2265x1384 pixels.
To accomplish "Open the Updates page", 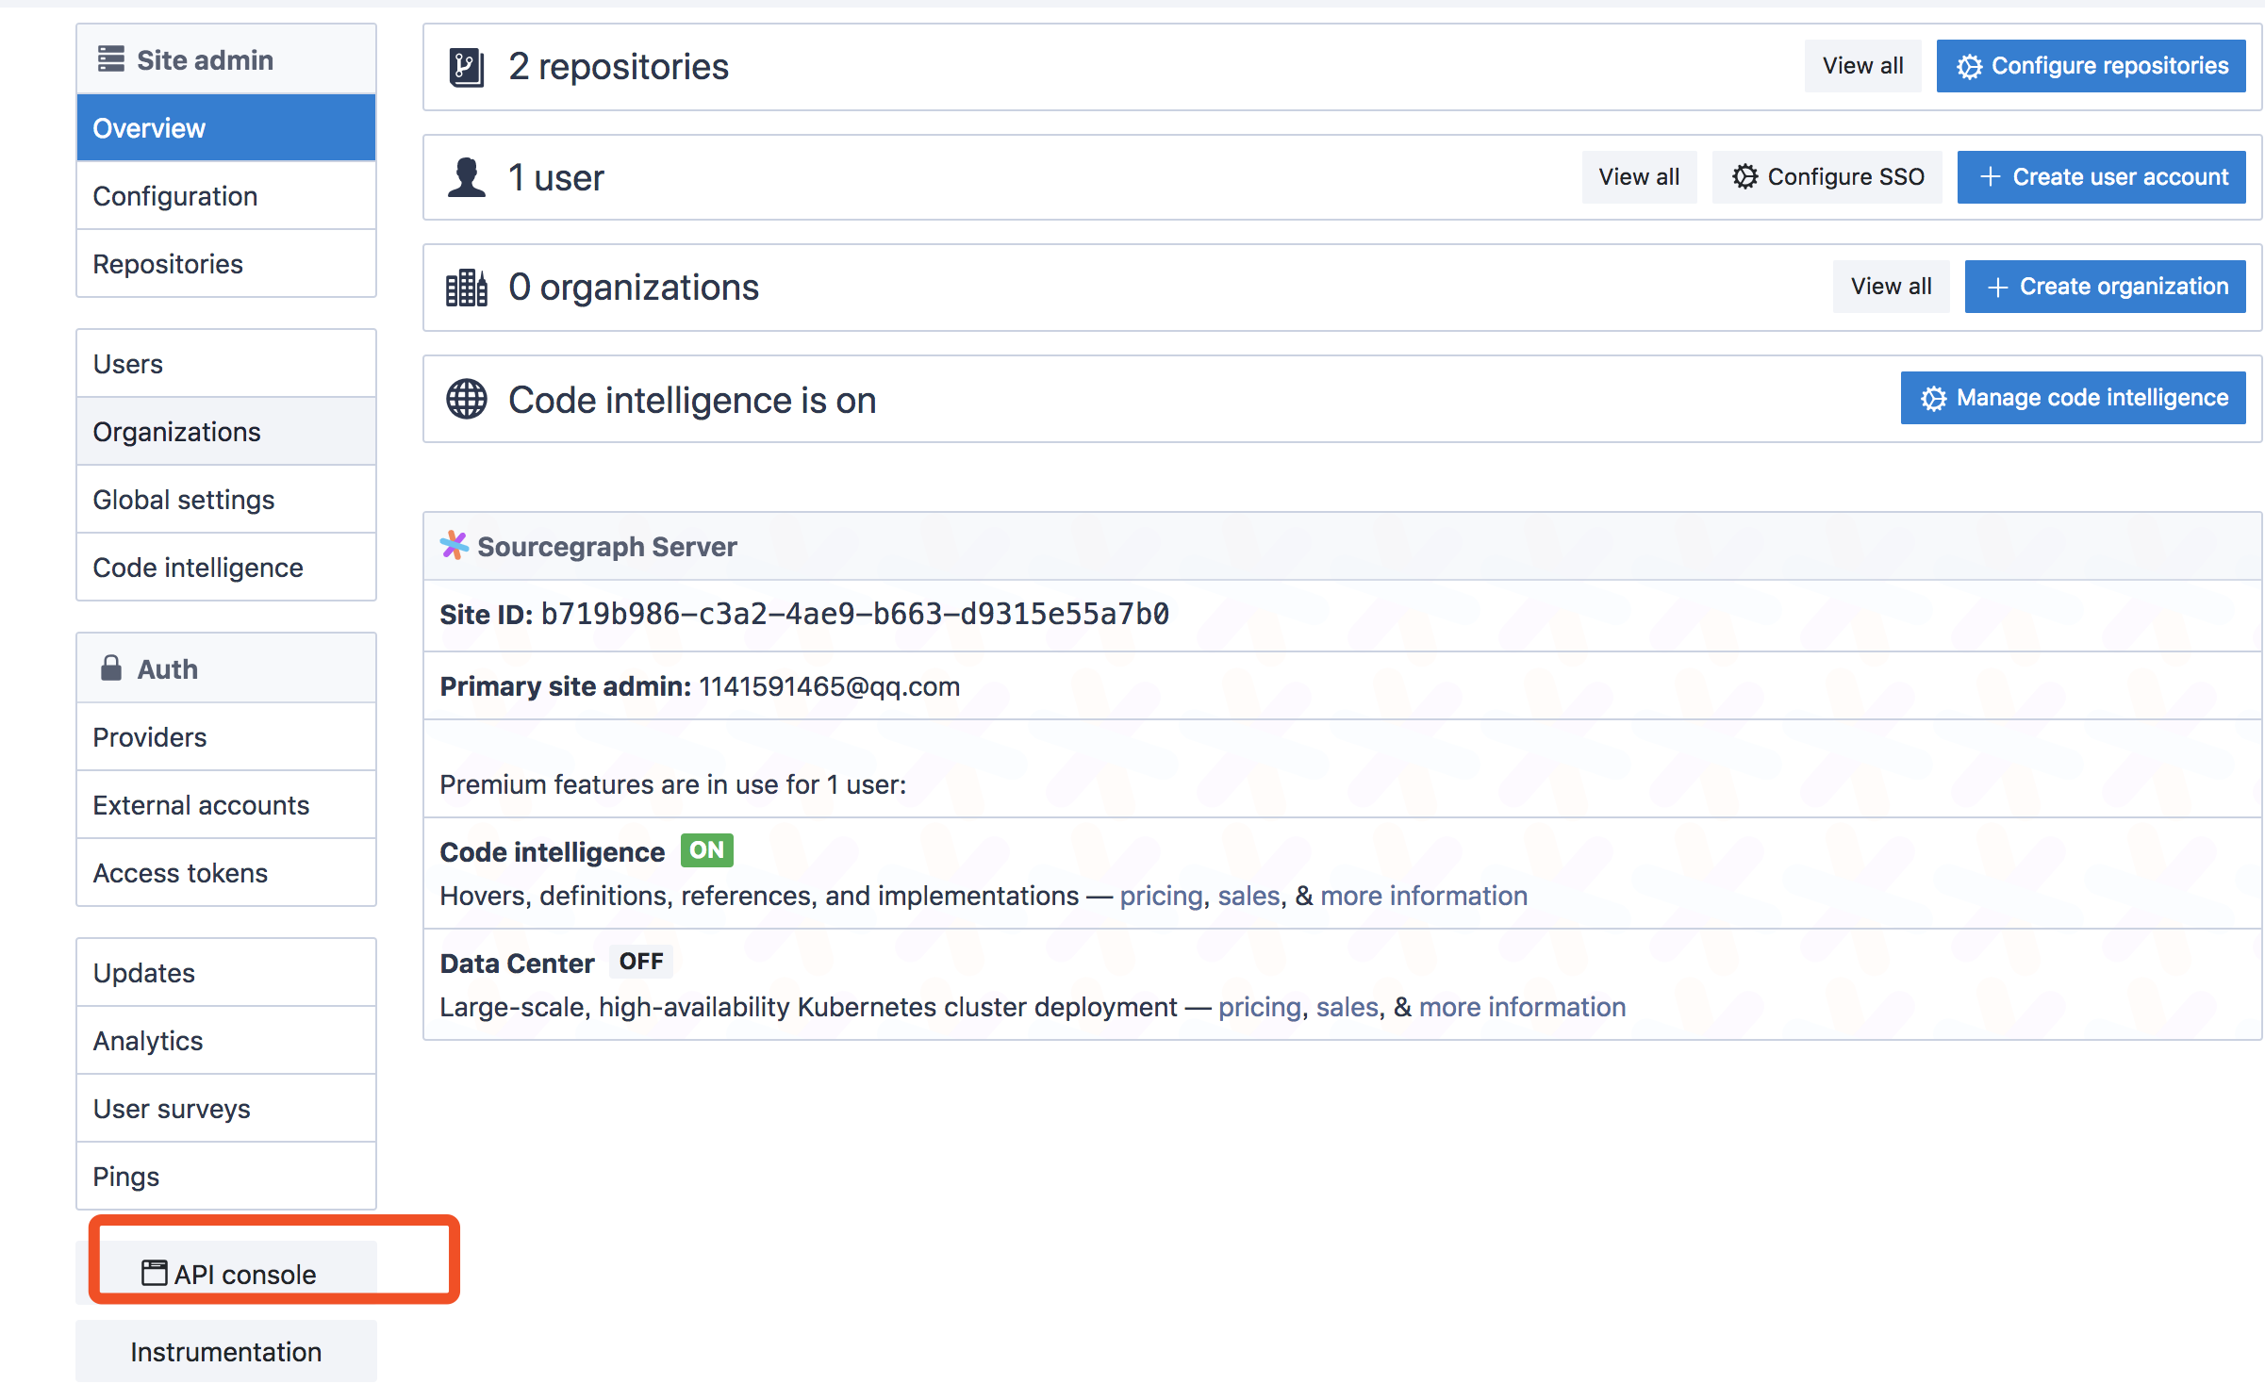I will tap(226, 972).
